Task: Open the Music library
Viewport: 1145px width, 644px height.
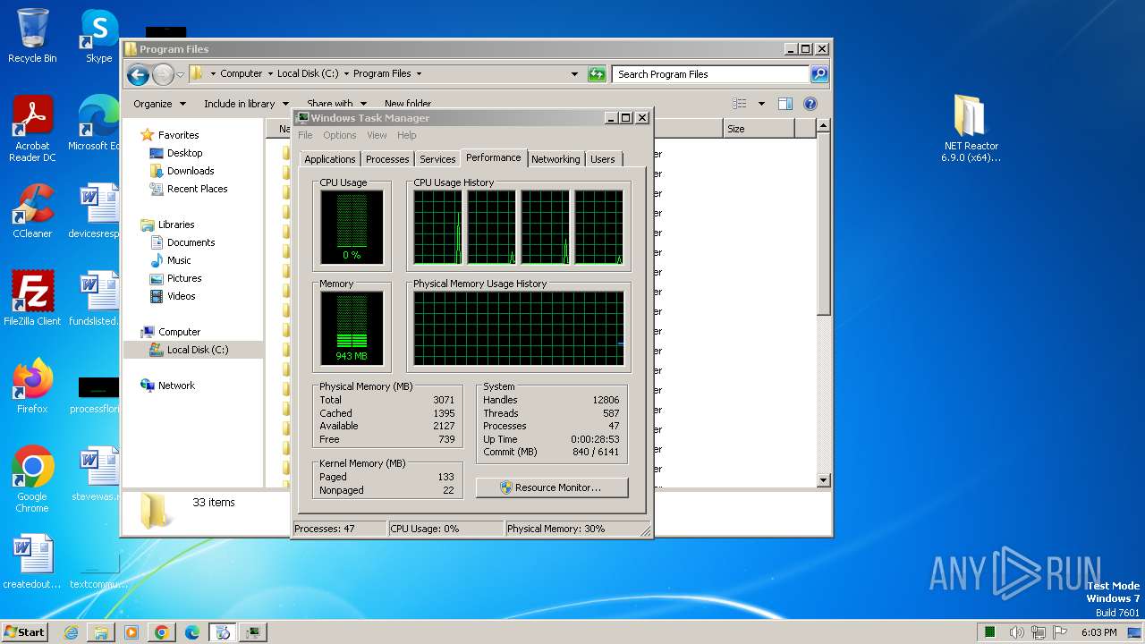Action: click(179, 260)
